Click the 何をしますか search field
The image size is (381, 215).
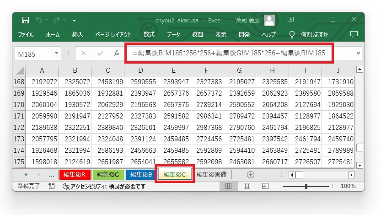(x=314, y=35)
